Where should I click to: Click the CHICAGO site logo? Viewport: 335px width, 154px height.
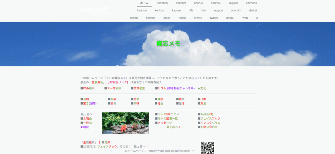(94, 10)
